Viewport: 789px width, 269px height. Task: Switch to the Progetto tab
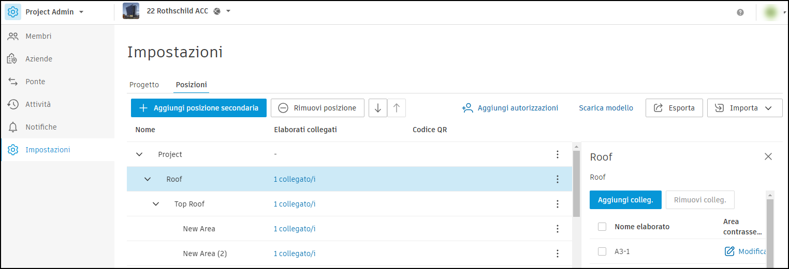[144, 85]
